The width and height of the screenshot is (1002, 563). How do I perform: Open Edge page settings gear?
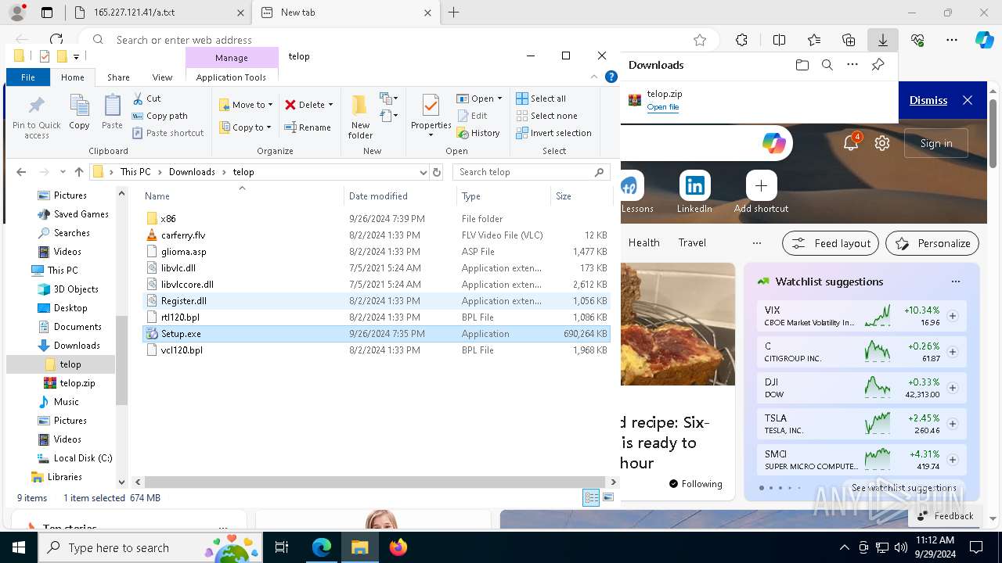(x=882, y=143)
